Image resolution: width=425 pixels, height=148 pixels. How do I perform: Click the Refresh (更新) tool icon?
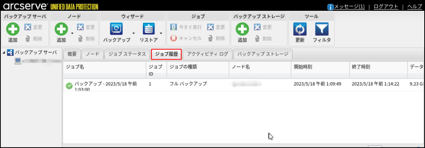click(x=300, y=29)
